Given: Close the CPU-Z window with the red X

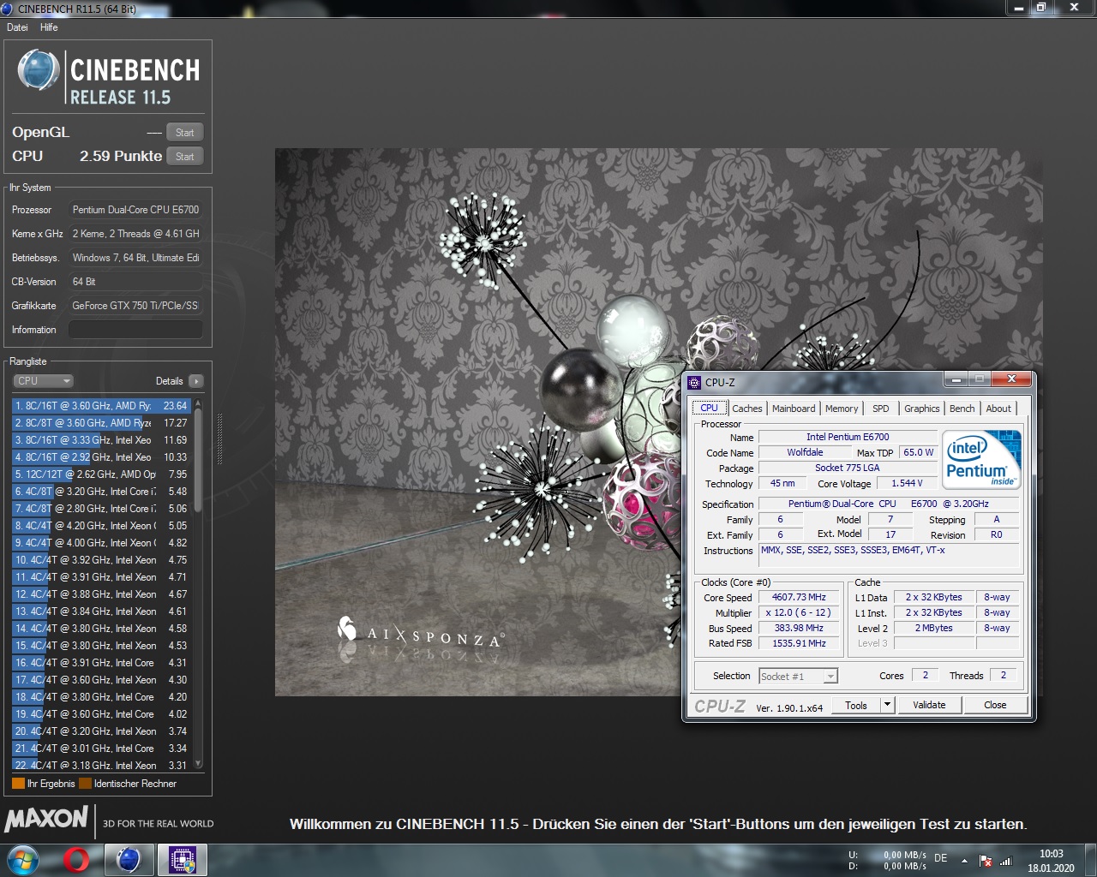Looking at the screenshot, I should point(1011,379).
